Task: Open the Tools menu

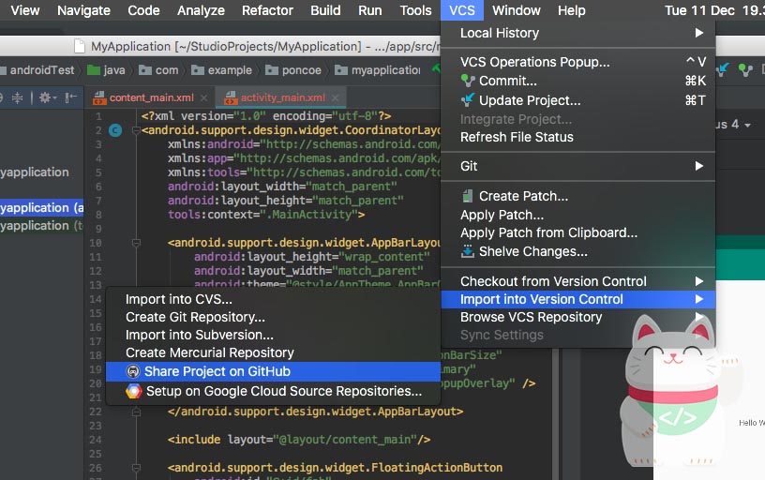Action: (415, 10)
